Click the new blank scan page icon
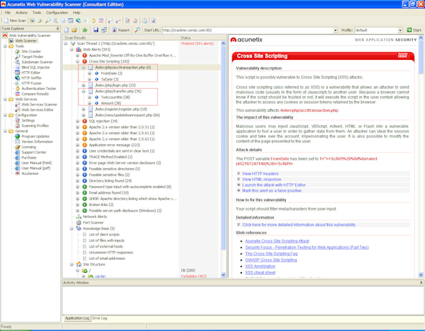The height and width of the screenshot is (331, 425). pyautogui.click(x=66, y=30)
